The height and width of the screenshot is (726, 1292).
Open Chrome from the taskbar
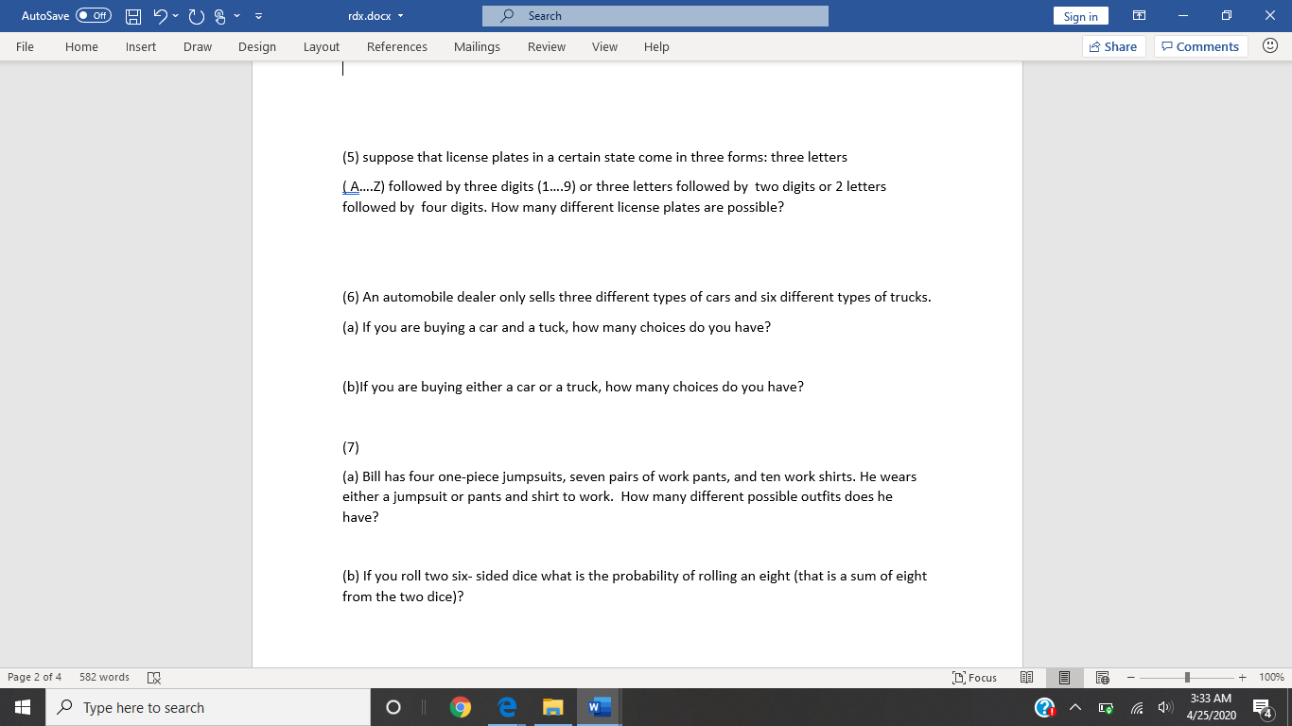click(461, 706)
